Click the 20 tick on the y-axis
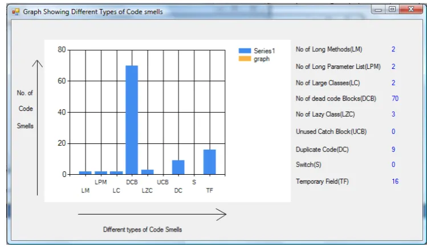Screen dimensions: 427x247 62,143
